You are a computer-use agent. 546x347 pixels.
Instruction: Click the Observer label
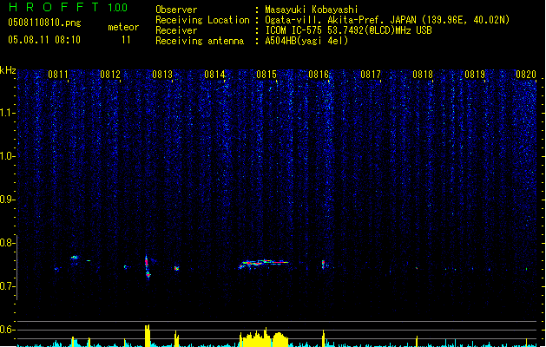click(x=176, y=10)
